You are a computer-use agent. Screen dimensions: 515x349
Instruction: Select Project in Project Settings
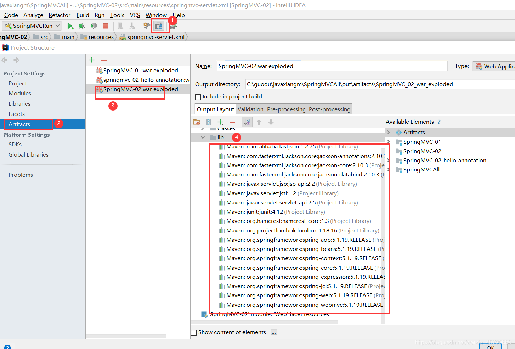(x=18, y=83)
